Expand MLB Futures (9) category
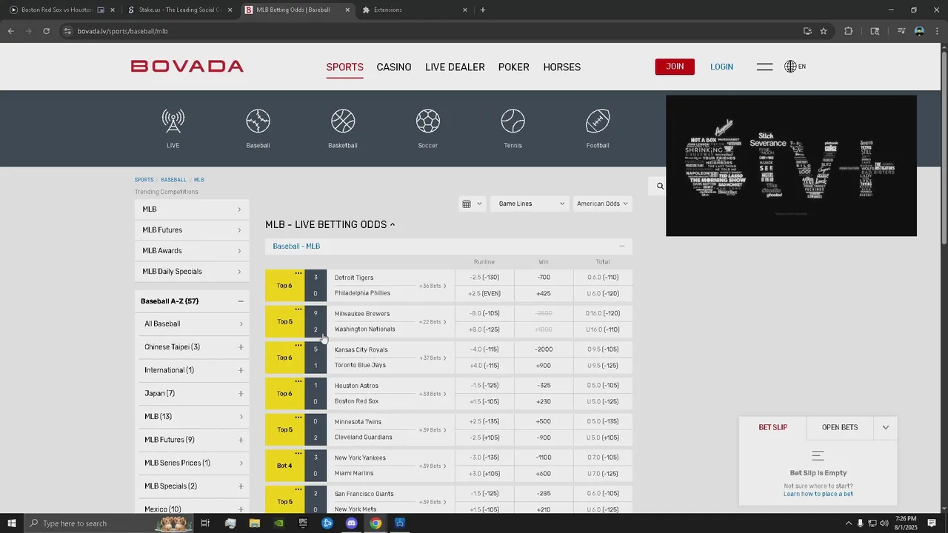 coord(241,440)
